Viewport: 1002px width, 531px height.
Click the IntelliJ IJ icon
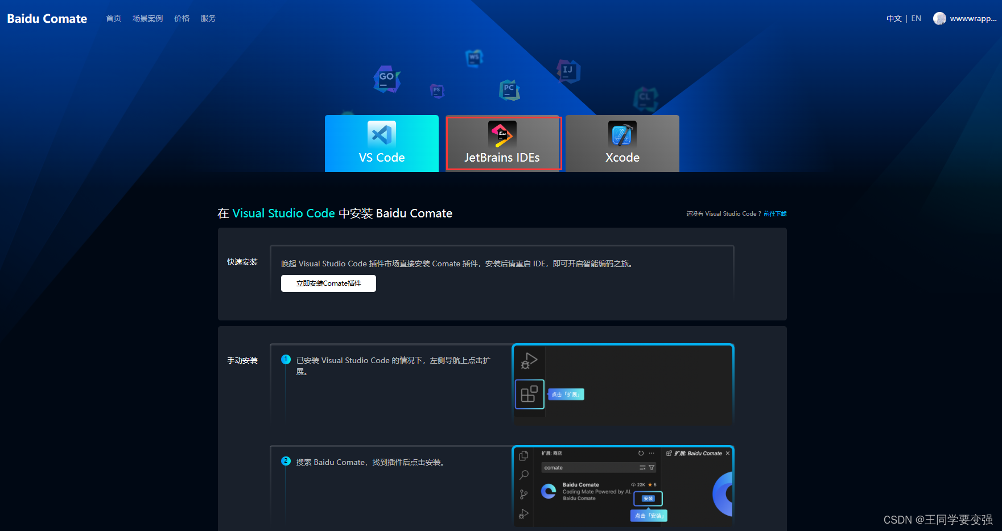(x=568, y=71)
